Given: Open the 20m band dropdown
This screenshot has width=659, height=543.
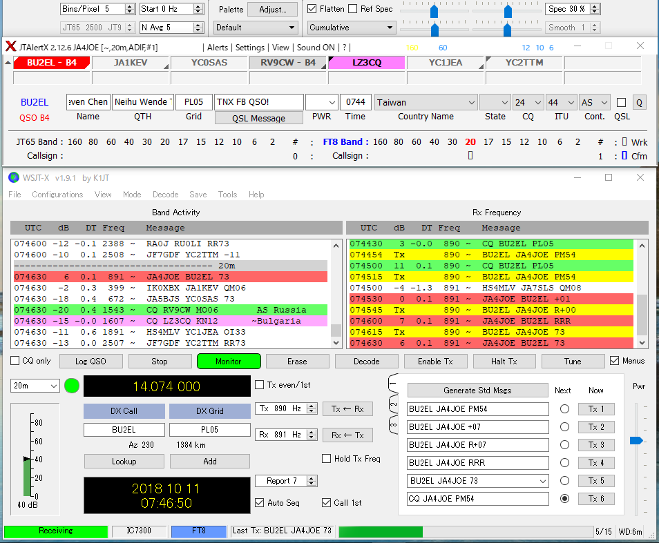Looking at the screenshot, I should 35,386.
